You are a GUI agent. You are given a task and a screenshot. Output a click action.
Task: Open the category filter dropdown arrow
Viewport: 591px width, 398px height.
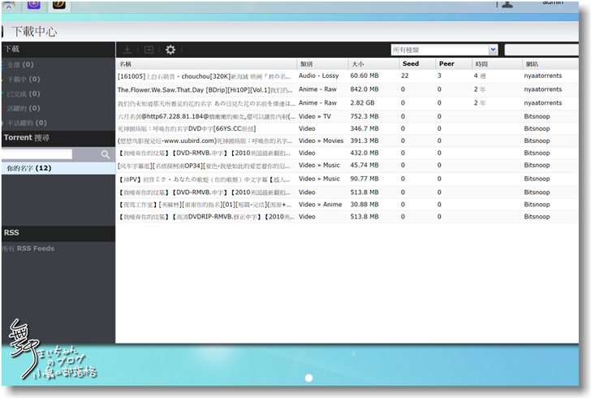(x=493, y=50)
